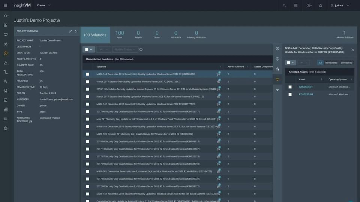This screenshot has width=360, height=202.
Task: Open the Dashboard grid icon in sidebar
Action: coord(6,25)
